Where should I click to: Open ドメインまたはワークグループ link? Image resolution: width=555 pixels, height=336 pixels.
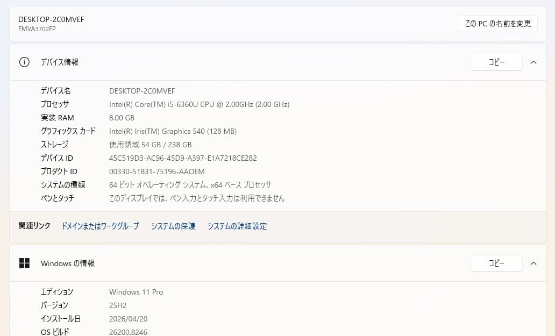(x=100, y=226)
